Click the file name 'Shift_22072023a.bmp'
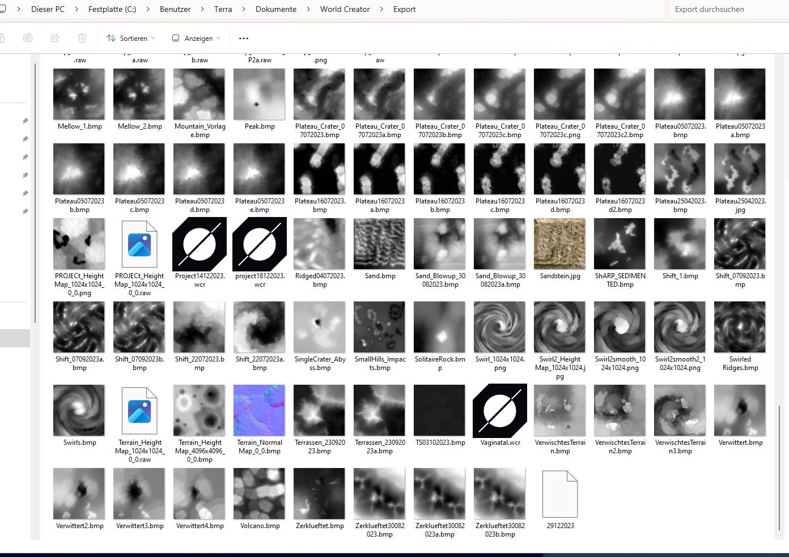The height and width of the screenshot is (557, 789). point(260,364)
